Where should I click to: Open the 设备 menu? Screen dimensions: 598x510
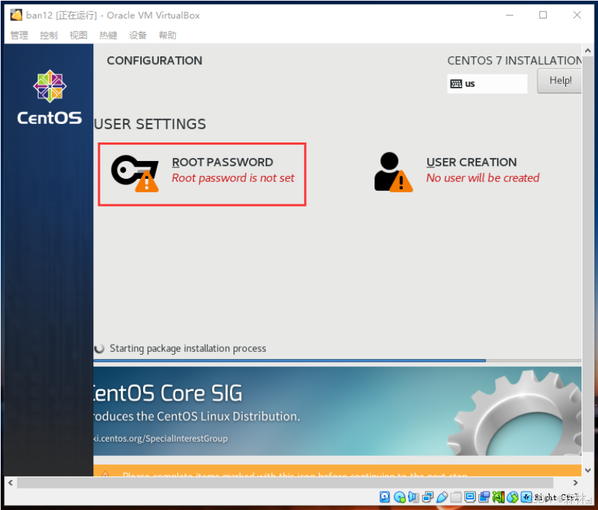click(137, 35)
